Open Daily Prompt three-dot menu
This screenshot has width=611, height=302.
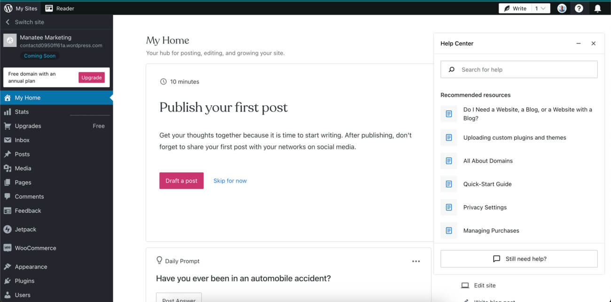click(x=416, y=261)
